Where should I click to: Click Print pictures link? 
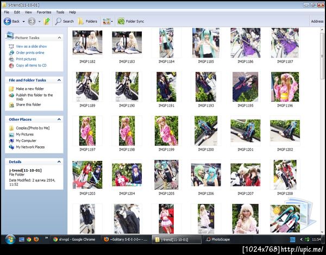tap(26, 59)
